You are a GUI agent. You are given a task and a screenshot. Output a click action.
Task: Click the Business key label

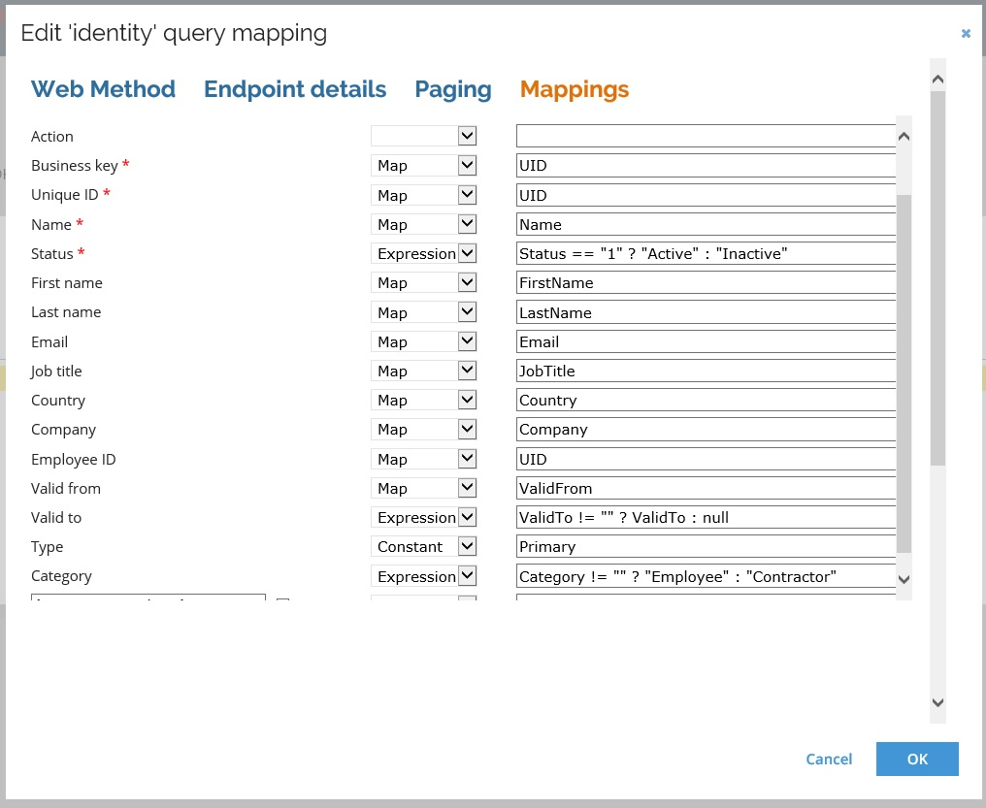tap(74, 166)
